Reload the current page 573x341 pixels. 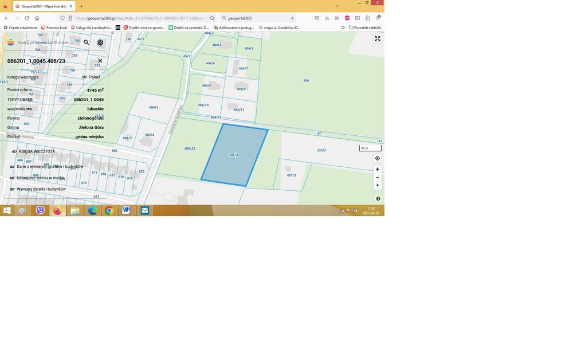coord(27,18)
